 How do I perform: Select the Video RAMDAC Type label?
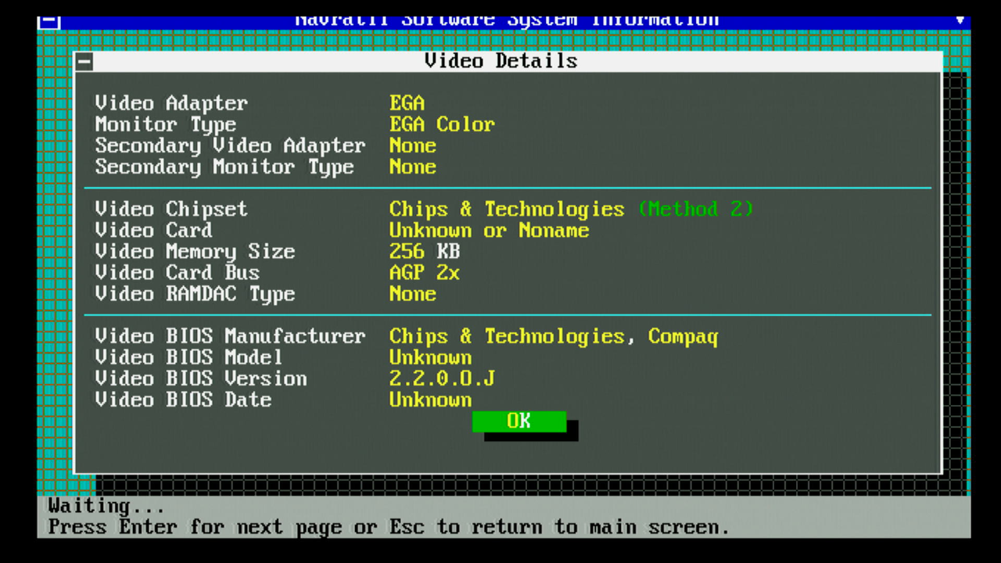point(195,293)
